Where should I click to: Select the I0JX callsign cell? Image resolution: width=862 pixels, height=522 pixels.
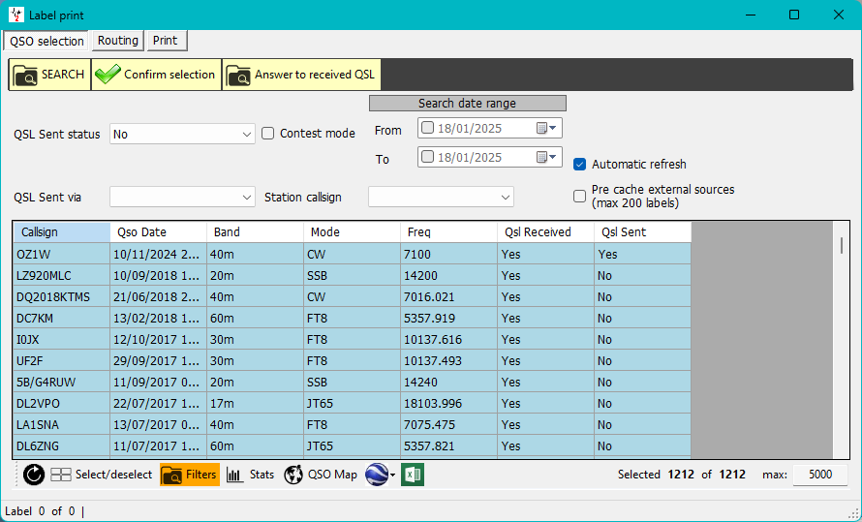pos(62,340)
